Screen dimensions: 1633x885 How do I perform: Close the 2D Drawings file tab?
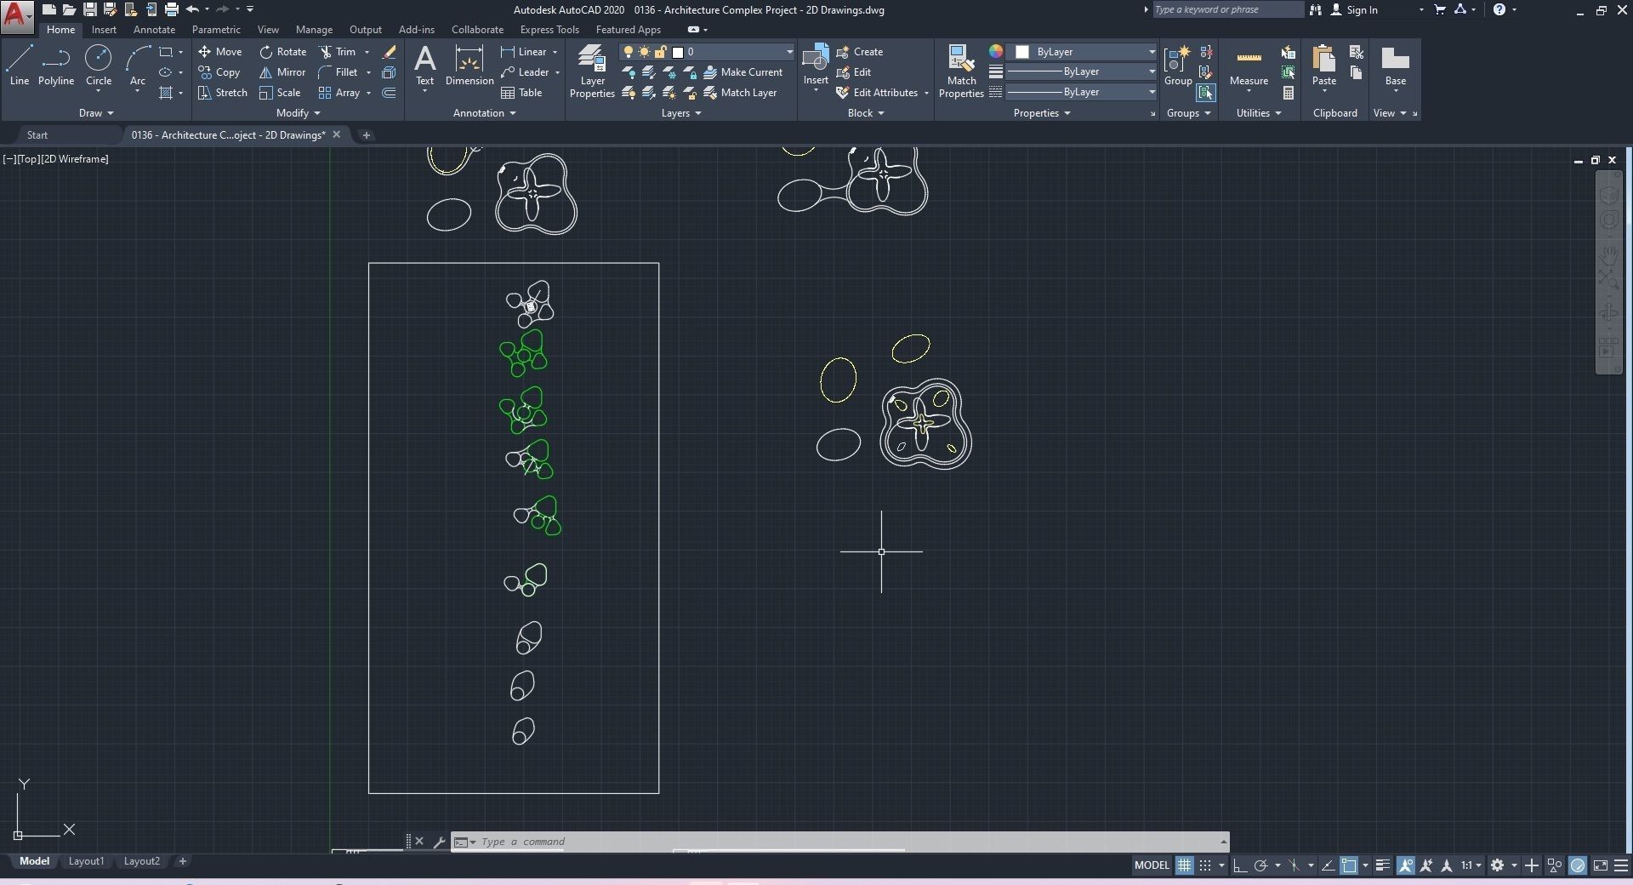coord(337,134)
